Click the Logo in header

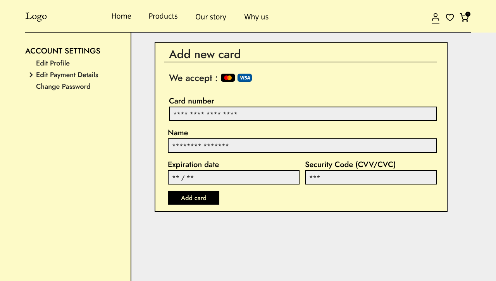[x=36, y=16]
